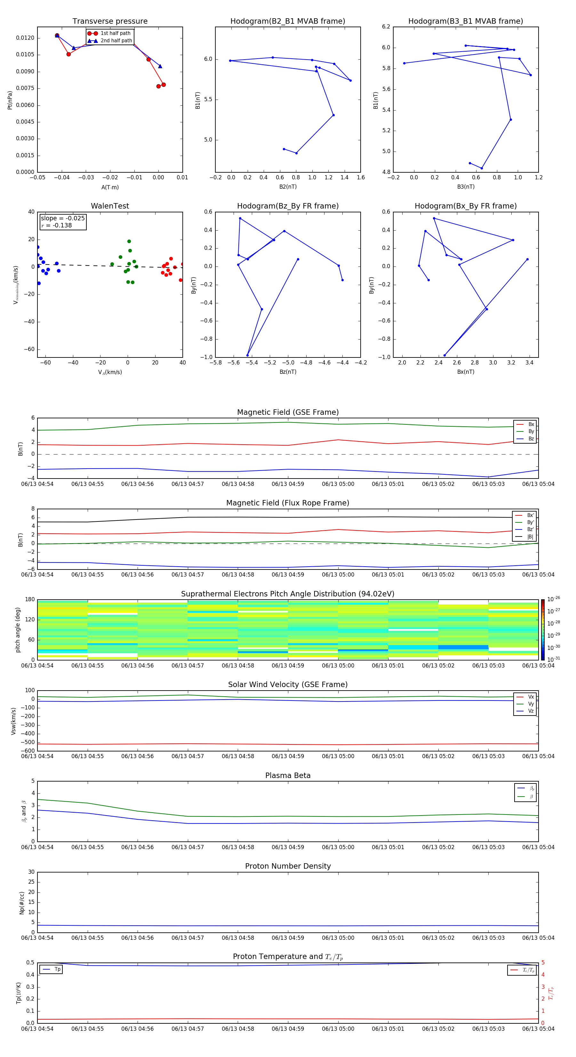Click the Suprathermal Electrons Pitch Angle title
The height and width of the screenshot is (1057, 576).
(x=288, y=594)
